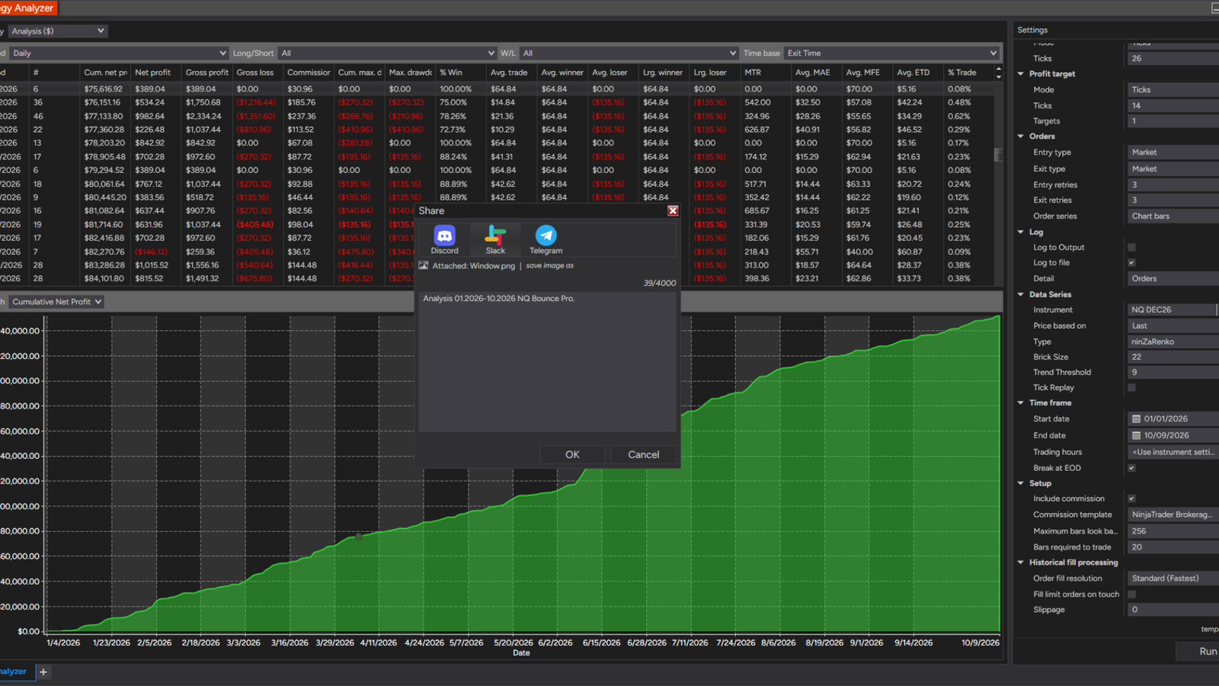Open W/L filter dropdown
The image size is (1219, 686).
tap(629, 53)
